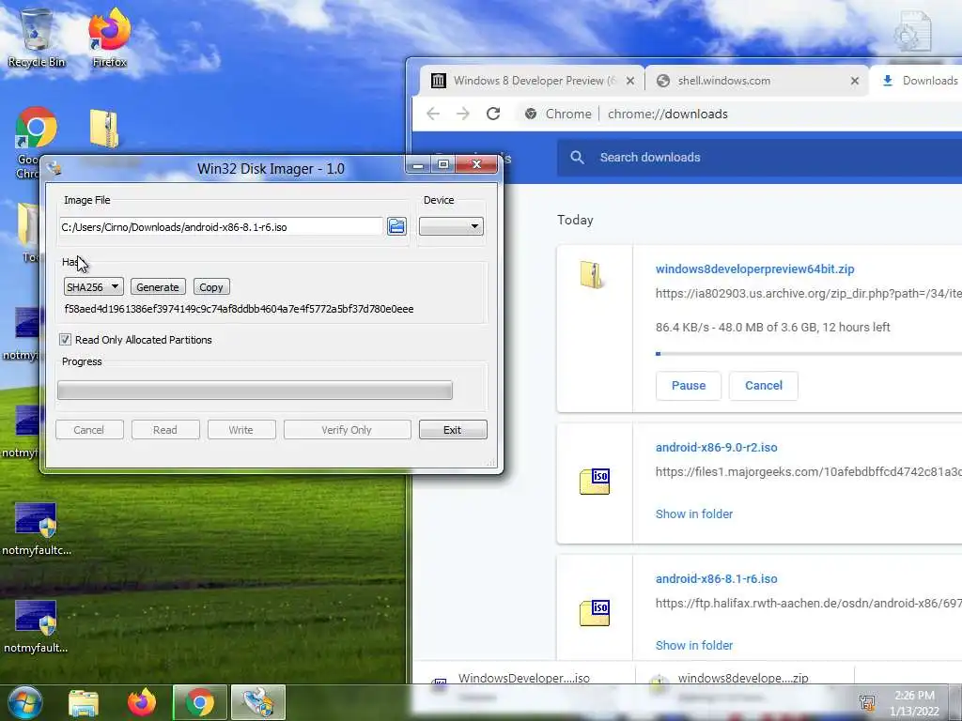Click windows8develope....zip in download shelf
Image resolution: width=962 pixels, height=721 pixels.
point(743,678)
